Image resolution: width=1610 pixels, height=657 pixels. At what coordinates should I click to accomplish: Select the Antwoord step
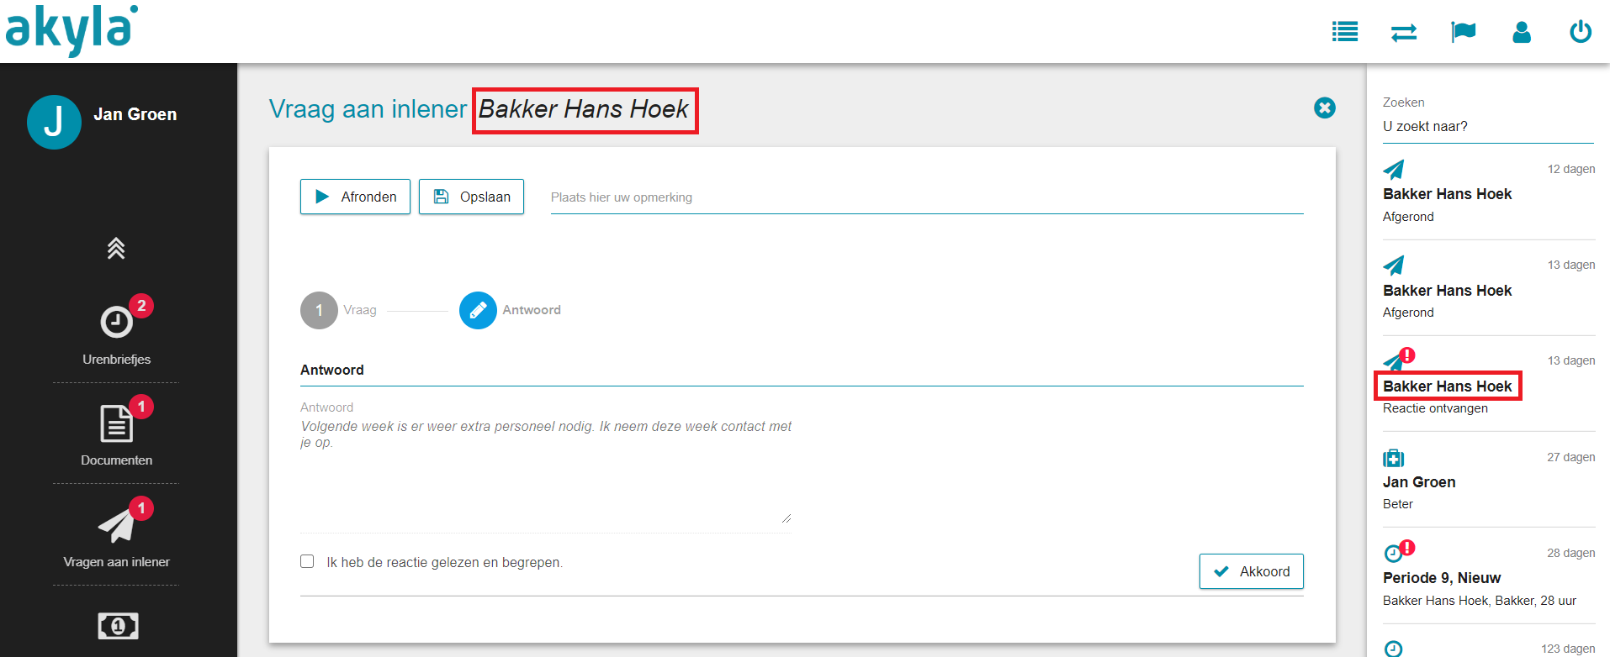tap(478, 310)
